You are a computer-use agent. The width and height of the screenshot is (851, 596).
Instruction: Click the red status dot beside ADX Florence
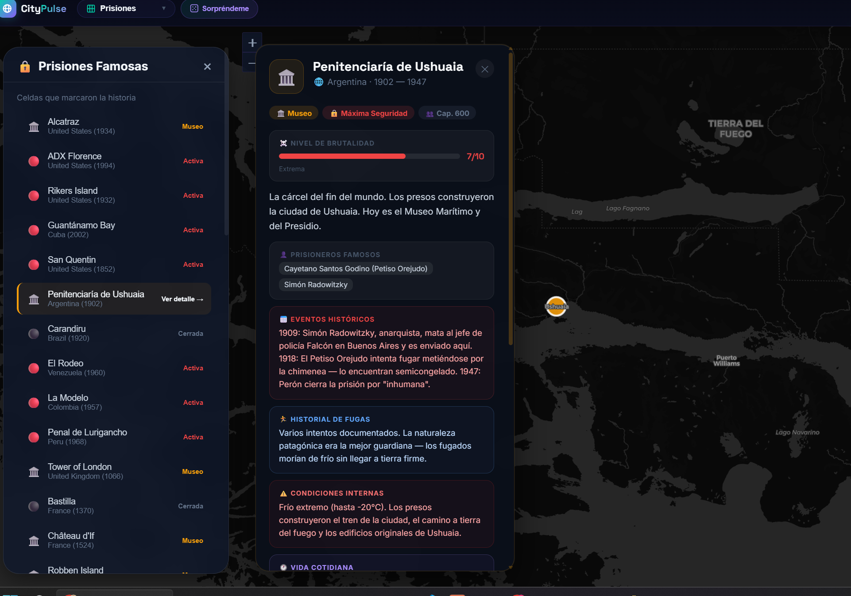click(34, 161)
